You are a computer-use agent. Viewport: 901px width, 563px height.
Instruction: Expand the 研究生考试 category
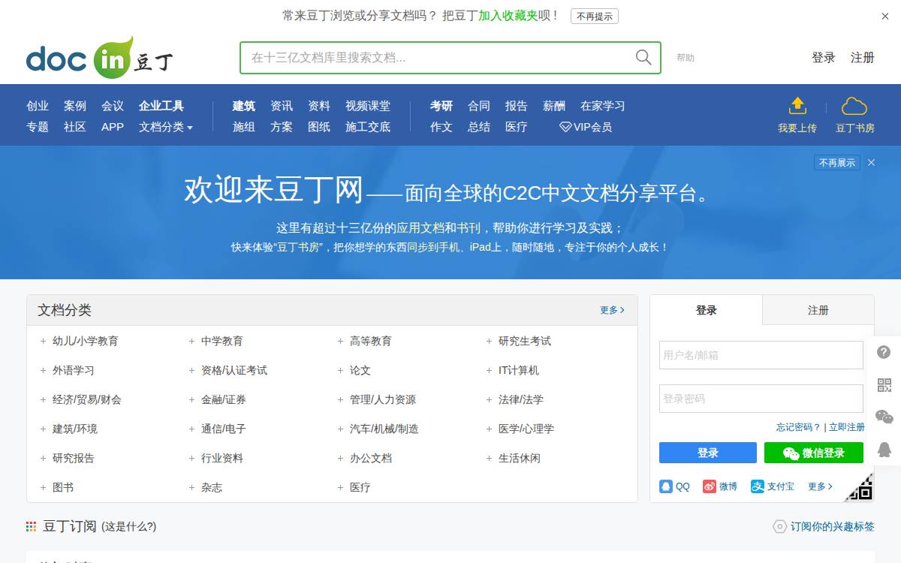tap(489, 342)
